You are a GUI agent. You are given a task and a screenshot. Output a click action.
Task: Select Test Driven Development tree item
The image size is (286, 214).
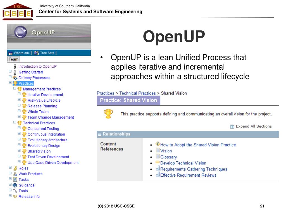[48, 157]
